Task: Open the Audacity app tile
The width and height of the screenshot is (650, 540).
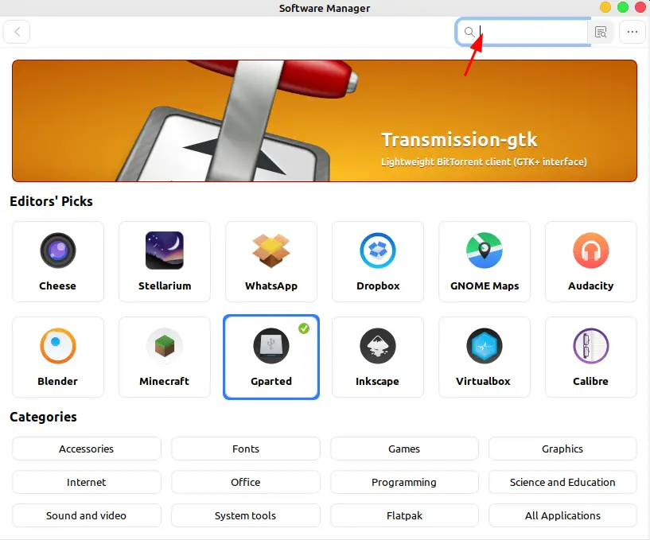Action: point(590,262)
